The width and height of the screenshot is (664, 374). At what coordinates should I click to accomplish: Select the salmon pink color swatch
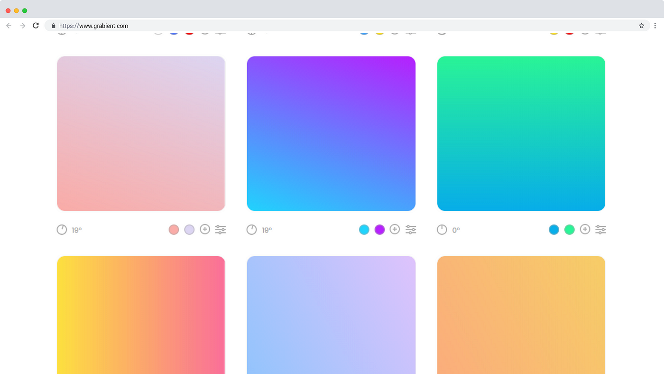pyautogui.click(x=174, y=230)
